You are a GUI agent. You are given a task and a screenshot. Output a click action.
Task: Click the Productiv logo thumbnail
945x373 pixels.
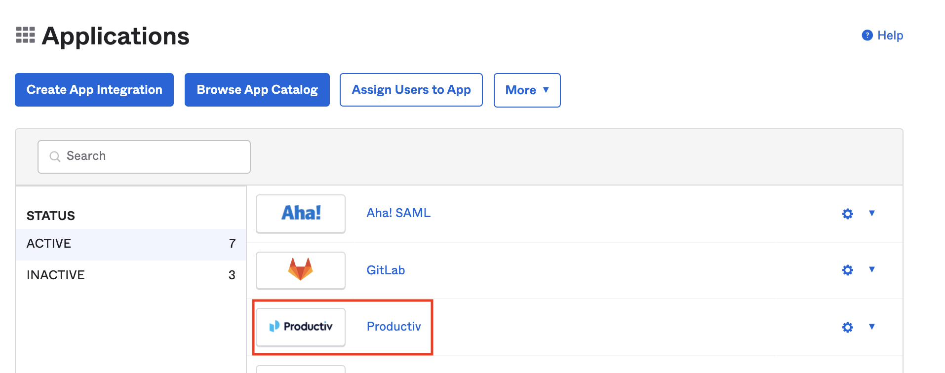(301, 327)
